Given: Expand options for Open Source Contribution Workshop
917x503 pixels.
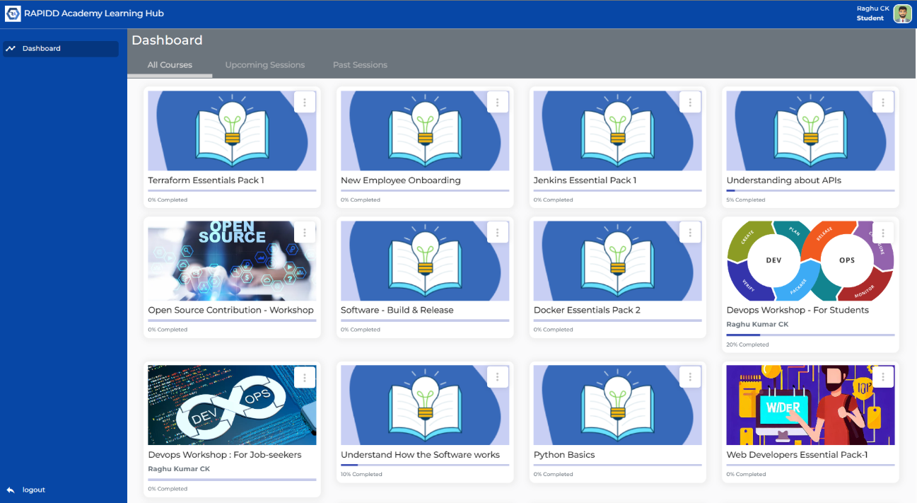Looking at the screenshot, I should (x=305, y=233).
